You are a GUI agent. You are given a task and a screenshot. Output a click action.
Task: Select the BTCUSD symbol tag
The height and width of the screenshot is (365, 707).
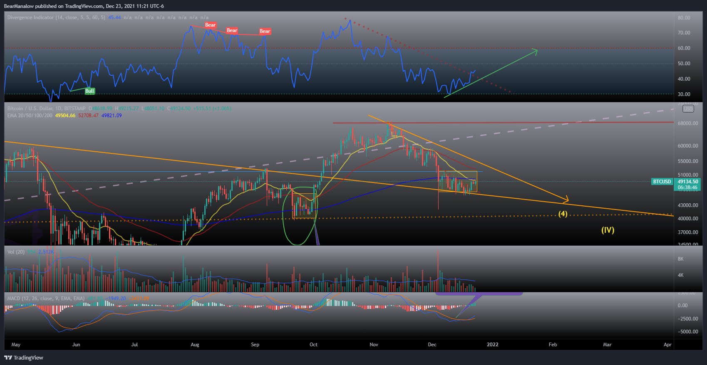pyautogui.click(x=662, y=182)
